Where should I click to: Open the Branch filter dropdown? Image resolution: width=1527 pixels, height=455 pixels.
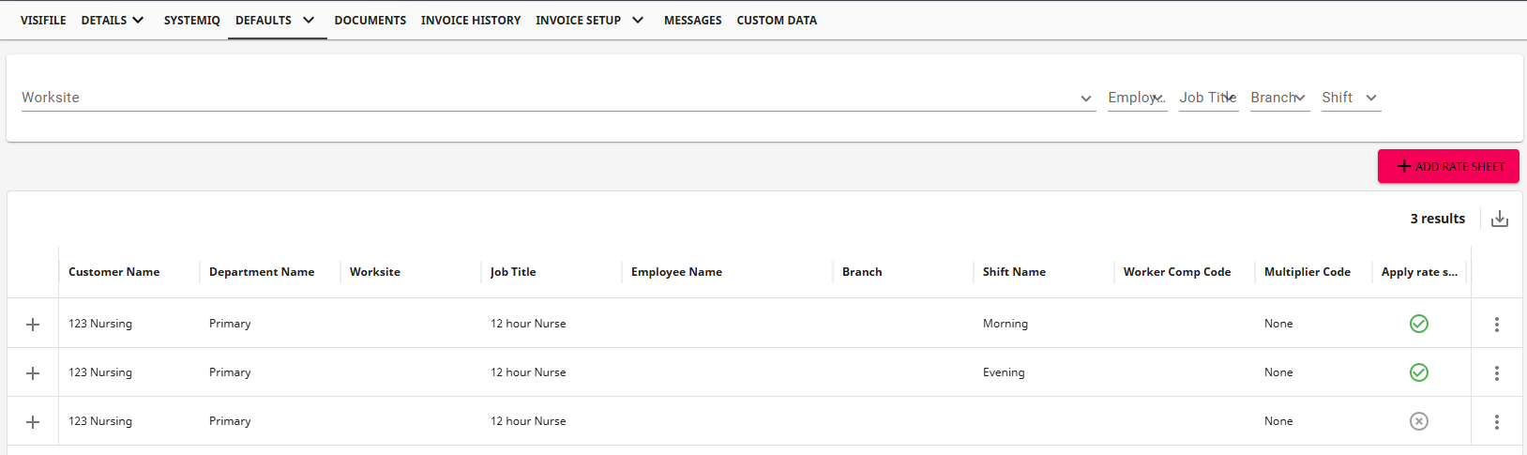(1279, 98)
